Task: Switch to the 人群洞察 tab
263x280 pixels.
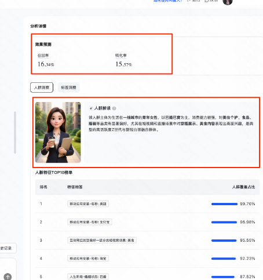Action: pos(42,88)
